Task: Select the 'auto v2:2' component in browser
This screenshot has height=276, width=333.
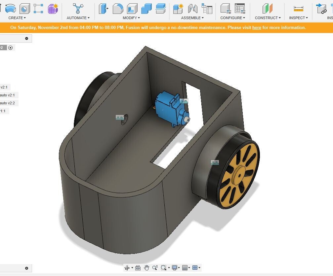Action: [7, 103]
